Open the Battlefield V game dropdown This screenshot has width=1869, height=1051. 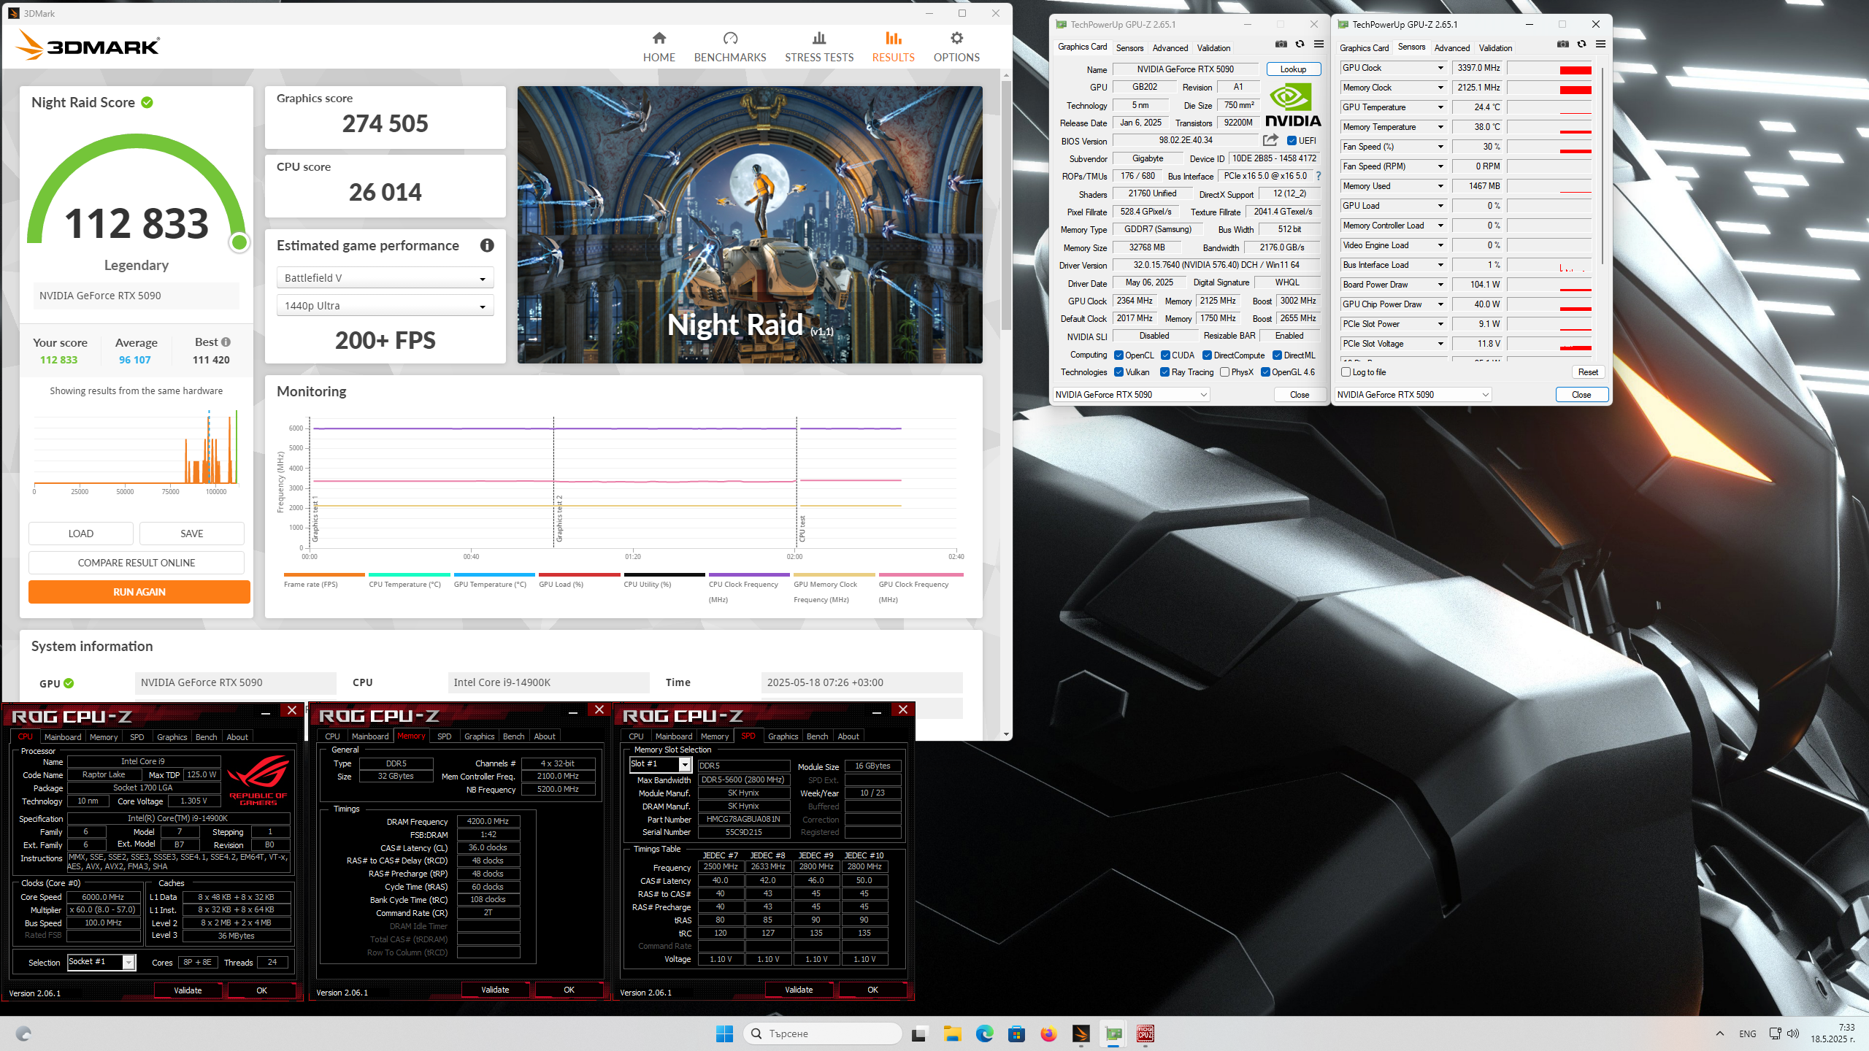coord(385,278)
